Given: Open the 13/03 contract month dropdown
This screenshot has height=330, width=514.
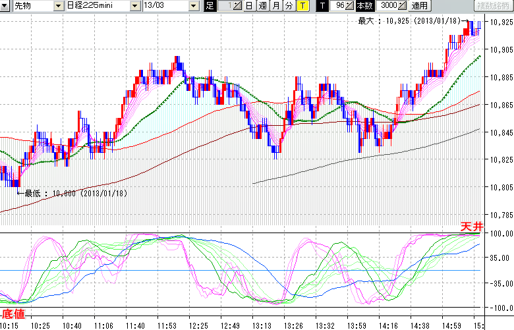Looking at the screenshot, I should point(193,6).
